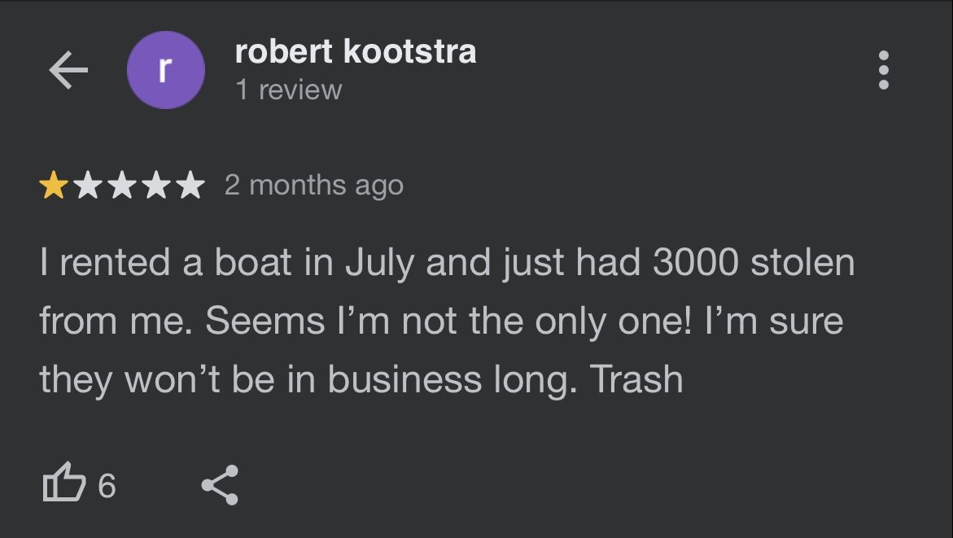The image size is (953, 538).
Task: Open the purple 'r' profile avatar
Action: point(165,70)
